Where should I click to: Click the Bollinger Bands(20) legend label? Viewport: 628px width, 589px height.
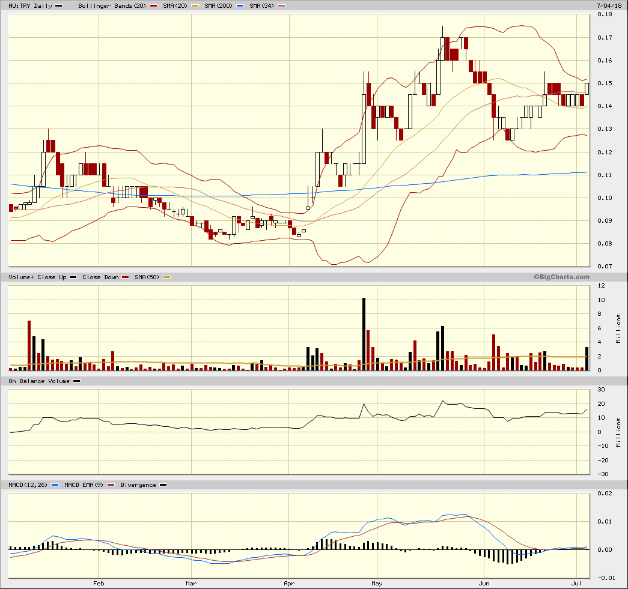(x=112, y=6)
